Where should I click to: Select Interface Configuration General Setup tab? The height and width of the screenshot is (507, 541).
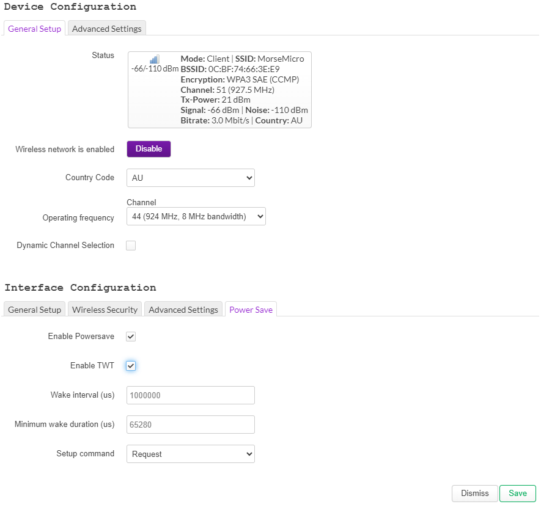pos(34,310)
